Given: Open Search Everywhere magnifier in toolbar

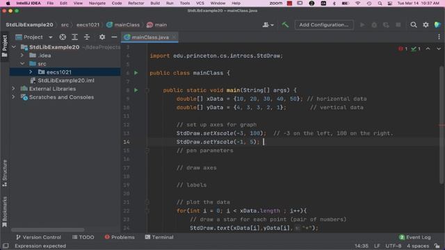Looking at the screenshot, I should (x=414, y=25).
